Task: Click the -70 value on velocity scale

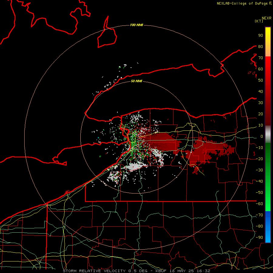Action: click(259, 215)
